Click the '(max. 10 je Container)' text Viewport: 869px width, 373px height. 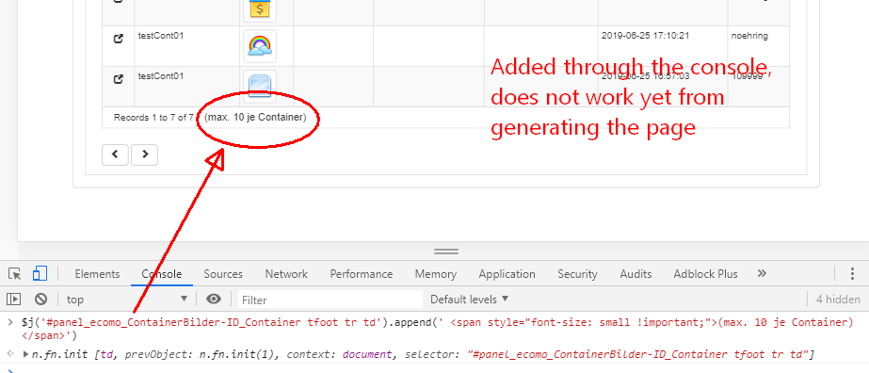(x=255, y=118)
